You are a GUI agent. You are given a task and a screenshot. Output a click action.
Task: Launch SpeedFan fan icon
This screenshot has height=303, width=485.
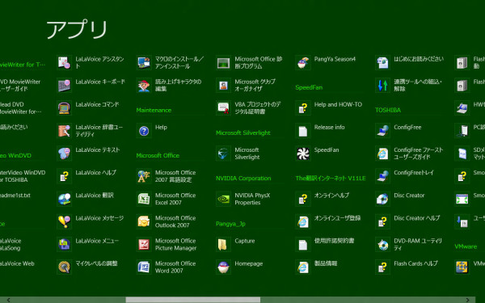(303, 154)
